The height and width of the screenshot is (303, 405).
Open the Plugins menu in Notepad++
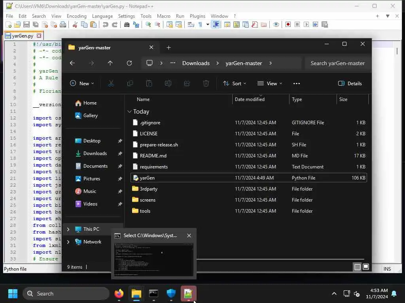tap(198, 16)
